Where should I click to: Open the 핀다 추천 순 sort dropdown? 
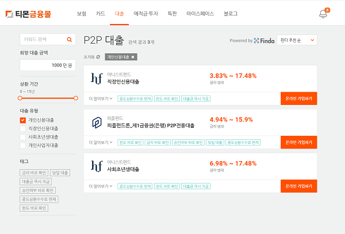[296, 40]
